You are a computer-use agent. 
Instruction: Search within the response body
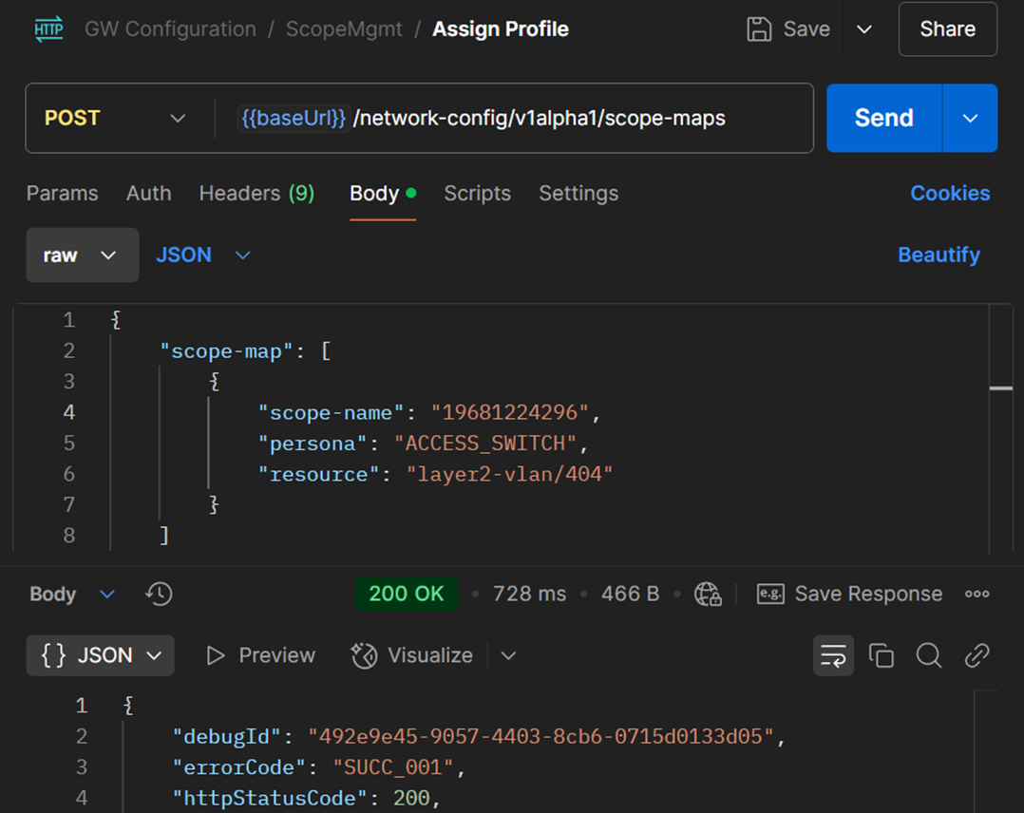(929, 655)
